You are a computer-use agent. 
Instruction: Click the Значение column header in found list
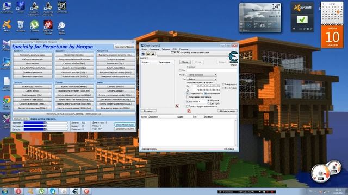(x=164, y=62)
